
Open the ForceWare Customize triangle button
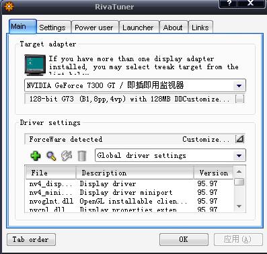(x=239, y=139)
